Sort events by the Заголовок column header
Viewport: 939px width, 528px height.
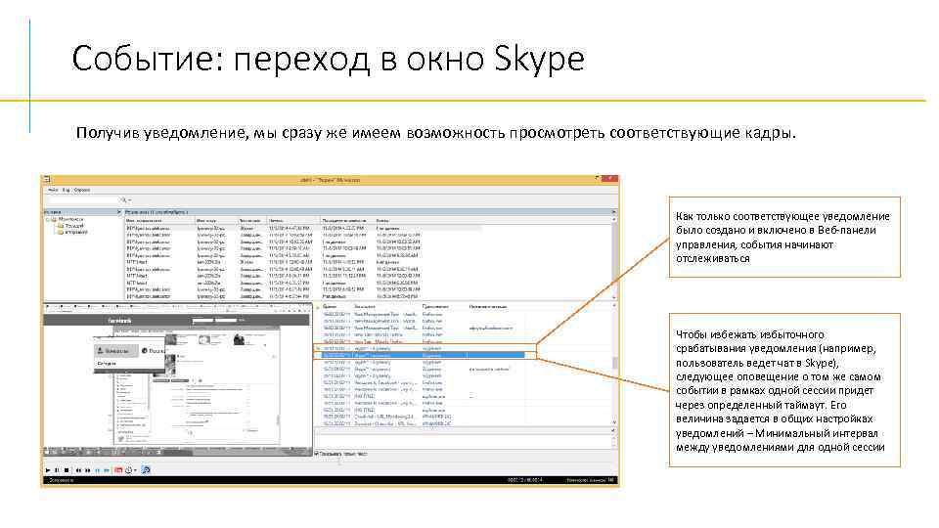tap(365, 306)
